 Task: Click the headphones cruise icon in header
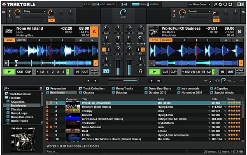coord(225,5)
